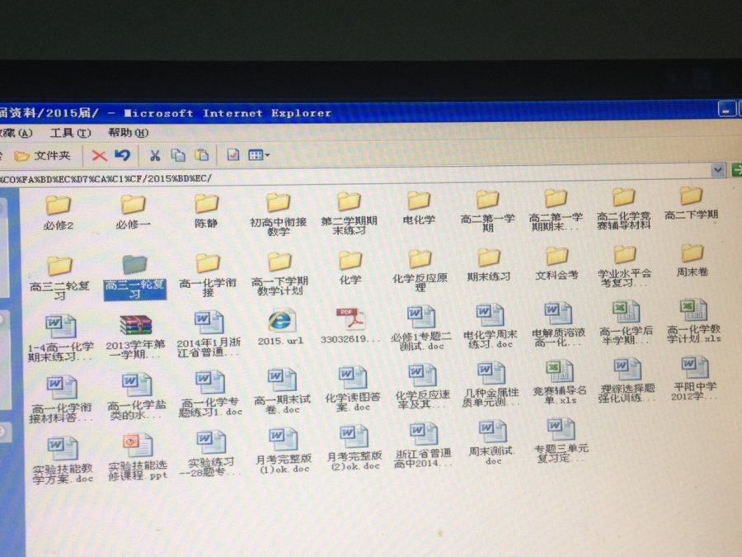Select the 高一下学期教学计划 folder

pos(279,274)
